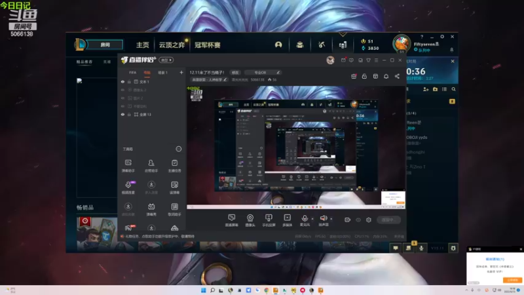This screenshot has width=524, height=295.
Task: Toggle visibility of the 图片 2 layer
Action: point(122,98)
